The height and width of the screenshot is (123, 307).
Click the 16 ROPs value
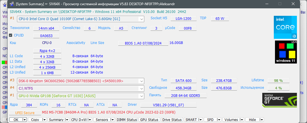[x=58, y=105]
